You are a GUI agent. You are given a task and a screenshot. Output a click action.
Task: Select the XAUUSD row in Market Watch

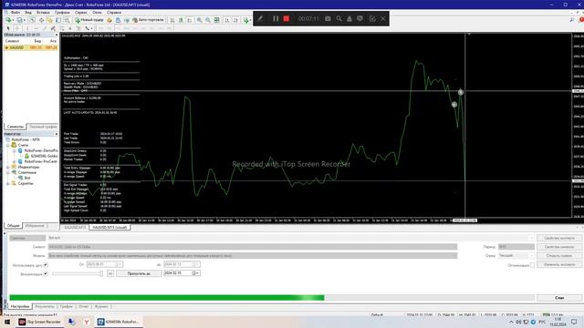(x=31, y=47)
